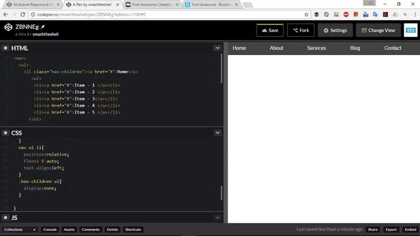Switch to Font Awesome Bootstrap tab
420x236 pixels.
[x=211, y=5]
